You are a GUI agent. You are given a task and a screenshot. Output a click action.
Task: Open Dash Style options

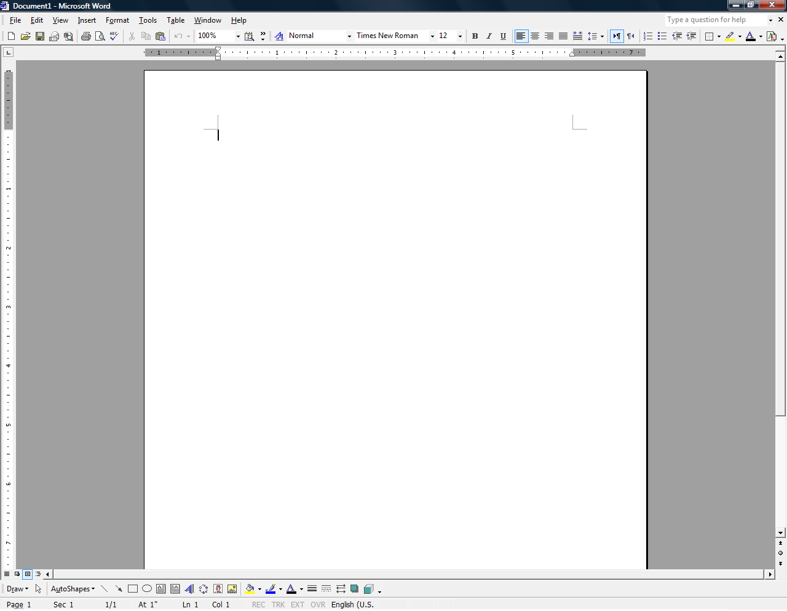(326, 589)
